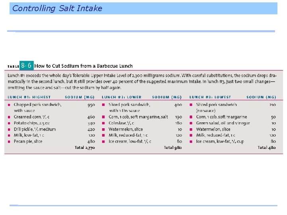Image resolution: width=287 pixels, height=215 pixels.
Task: Click 'Milk, low-fat, 1 c' item
Action: point(29,135)
